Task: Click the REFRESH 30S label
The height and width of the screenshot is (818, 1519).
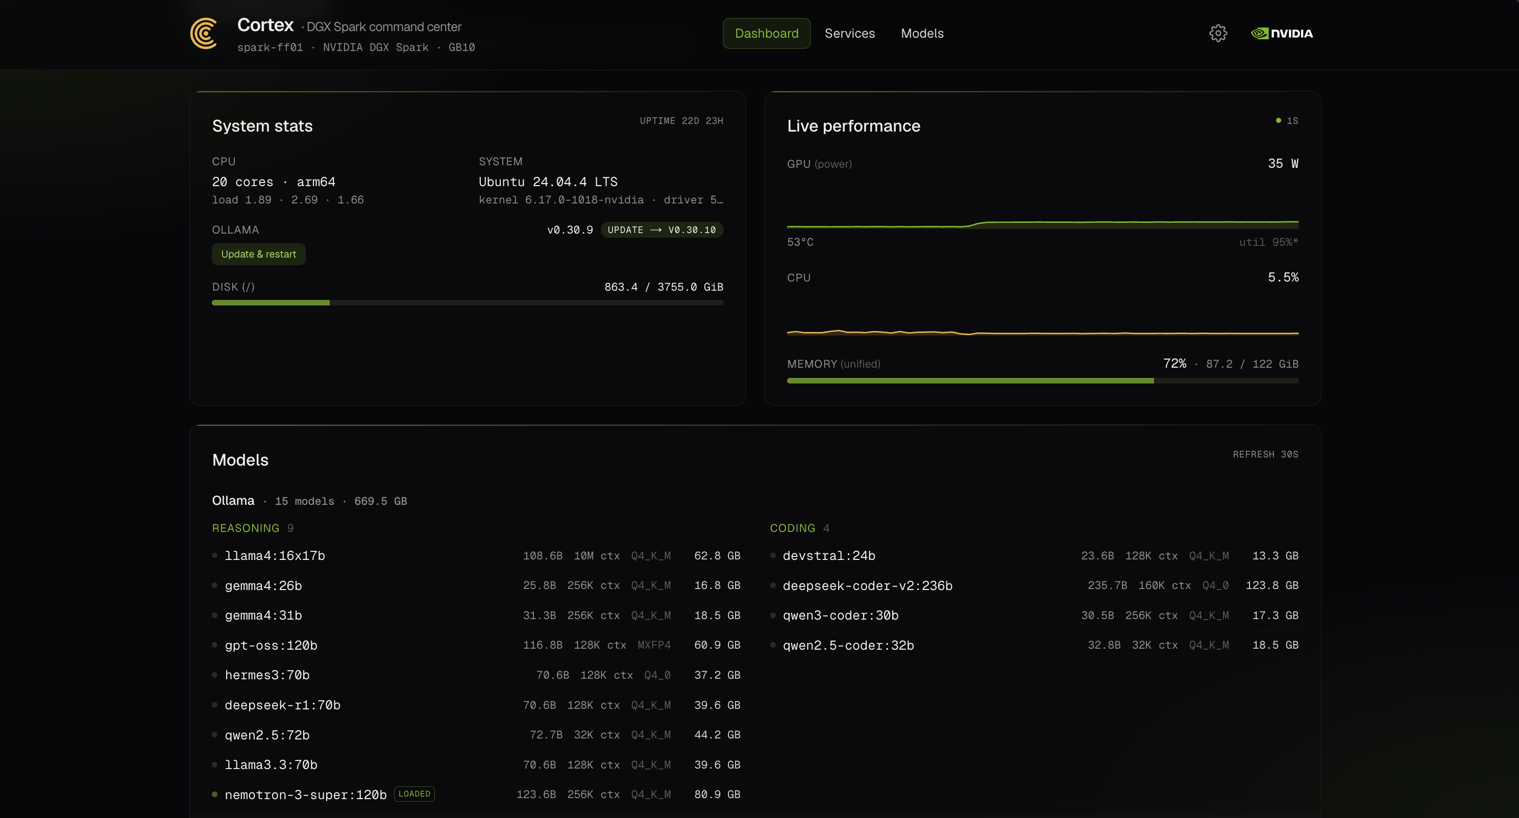Action: (x=1265, y=454)
